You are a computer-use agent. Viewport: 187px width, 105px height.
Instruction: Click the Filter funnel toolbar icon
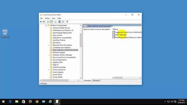(x=67, y=22)
